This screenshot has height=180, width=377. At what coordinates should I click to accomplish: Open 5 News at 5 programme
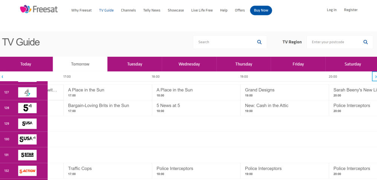(196, 108)
